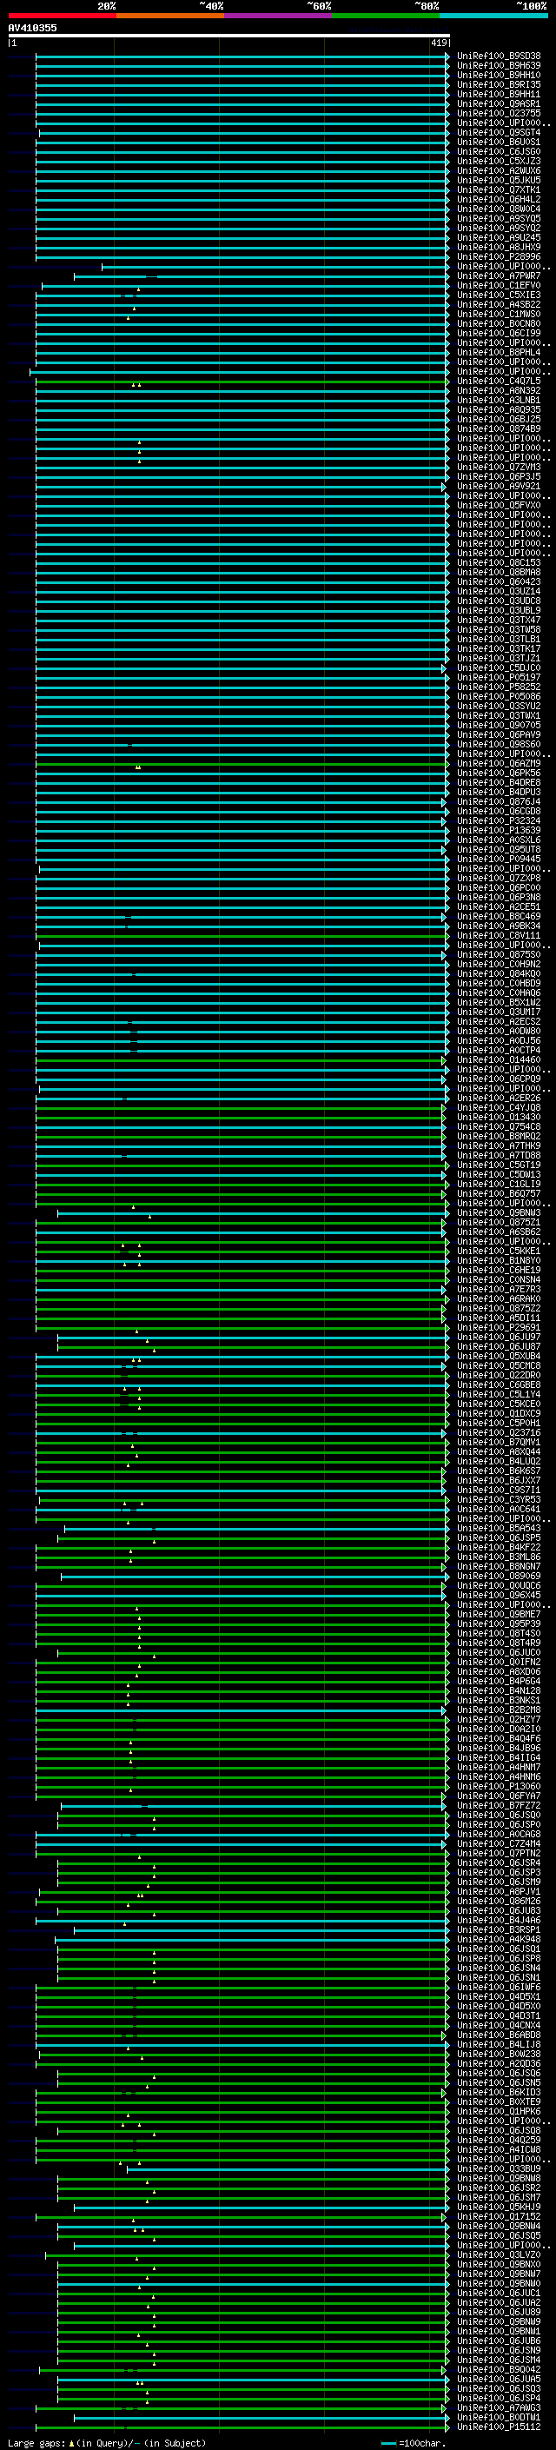
Task: Open the UniRef100_A9SYQ5 entry
Action: pyautogui.click(x=499, y=219)
